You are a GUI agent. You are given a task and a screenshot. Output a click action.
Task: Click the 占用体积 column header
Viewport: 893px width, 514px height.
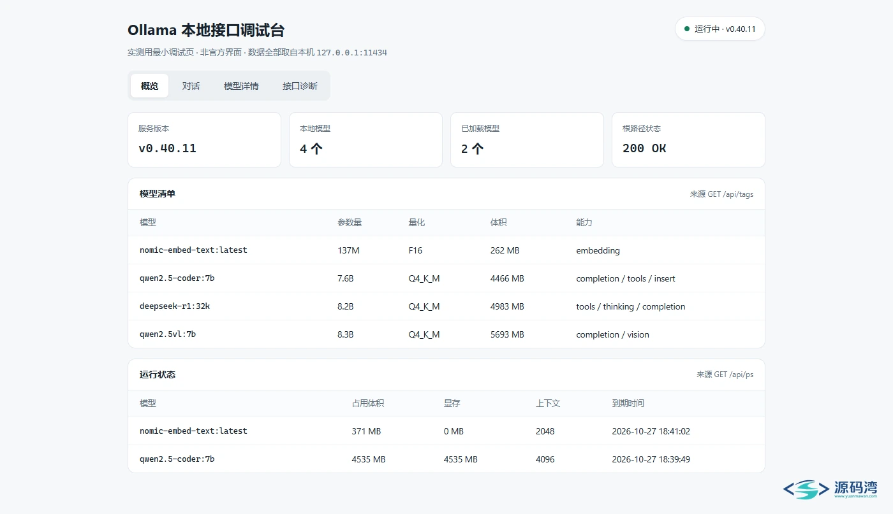[368, 403]
